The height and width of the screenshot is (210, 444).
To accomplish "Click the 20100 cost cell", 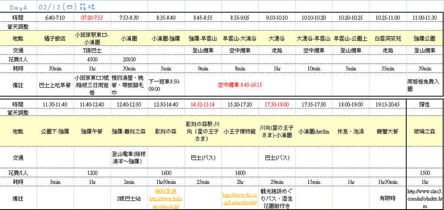I will pyautogui.click(x=129, y=60).
